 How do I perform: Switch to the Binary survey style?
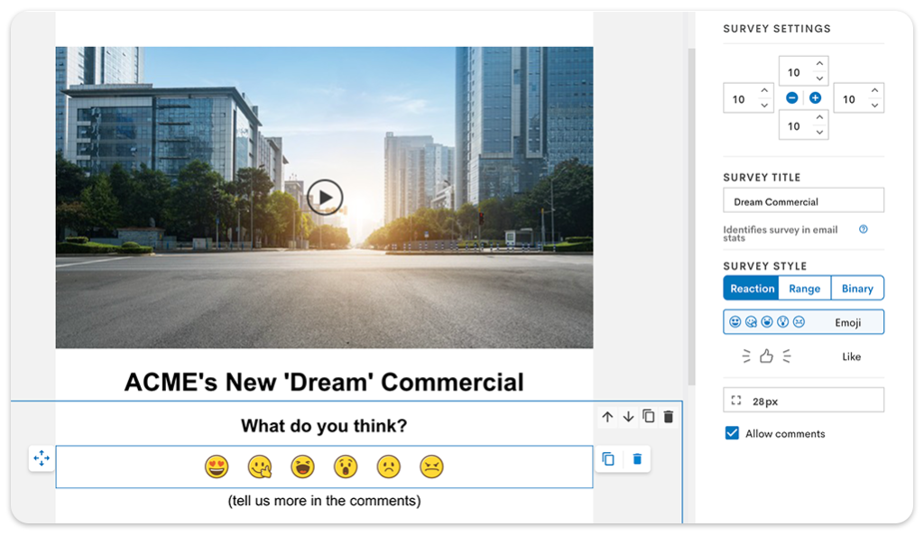pos(857,288)
